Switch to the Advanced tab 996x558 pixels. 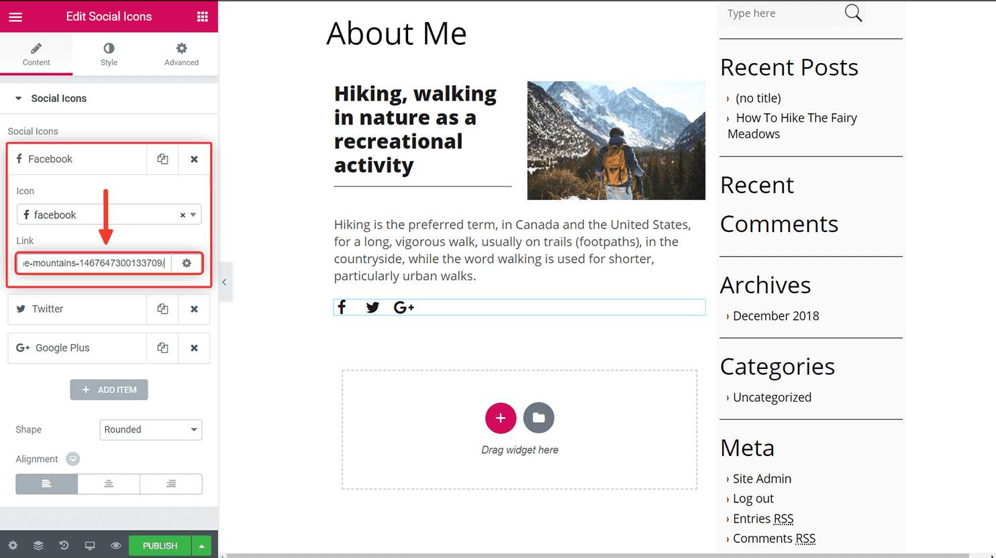tap(182, 54)
